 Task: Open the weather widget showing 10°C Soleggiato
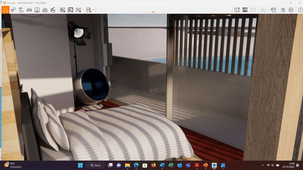tap(13, 165)
